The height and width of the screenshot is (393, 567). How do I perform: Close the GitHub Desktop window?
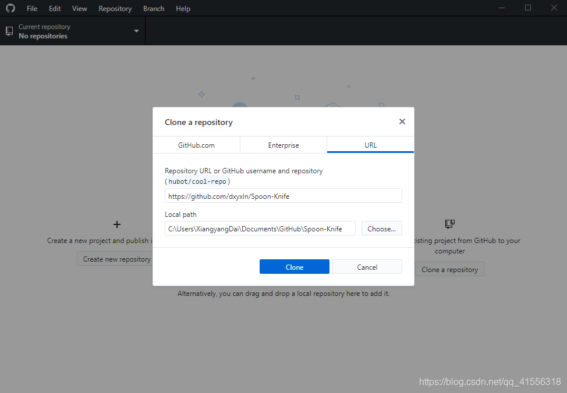click(554, 8)
